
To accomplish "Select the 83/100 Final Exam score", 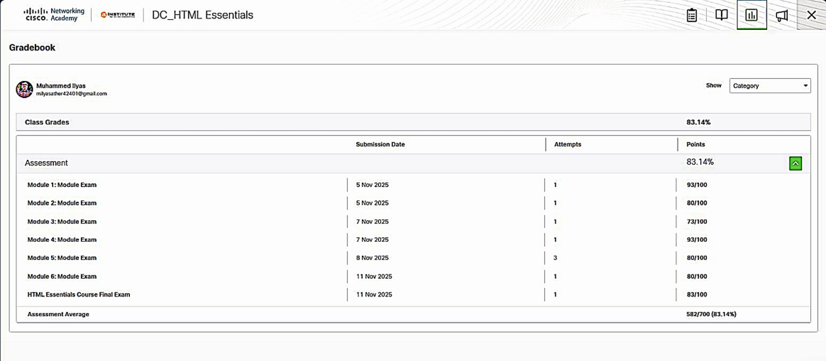I will click(697, 294).
